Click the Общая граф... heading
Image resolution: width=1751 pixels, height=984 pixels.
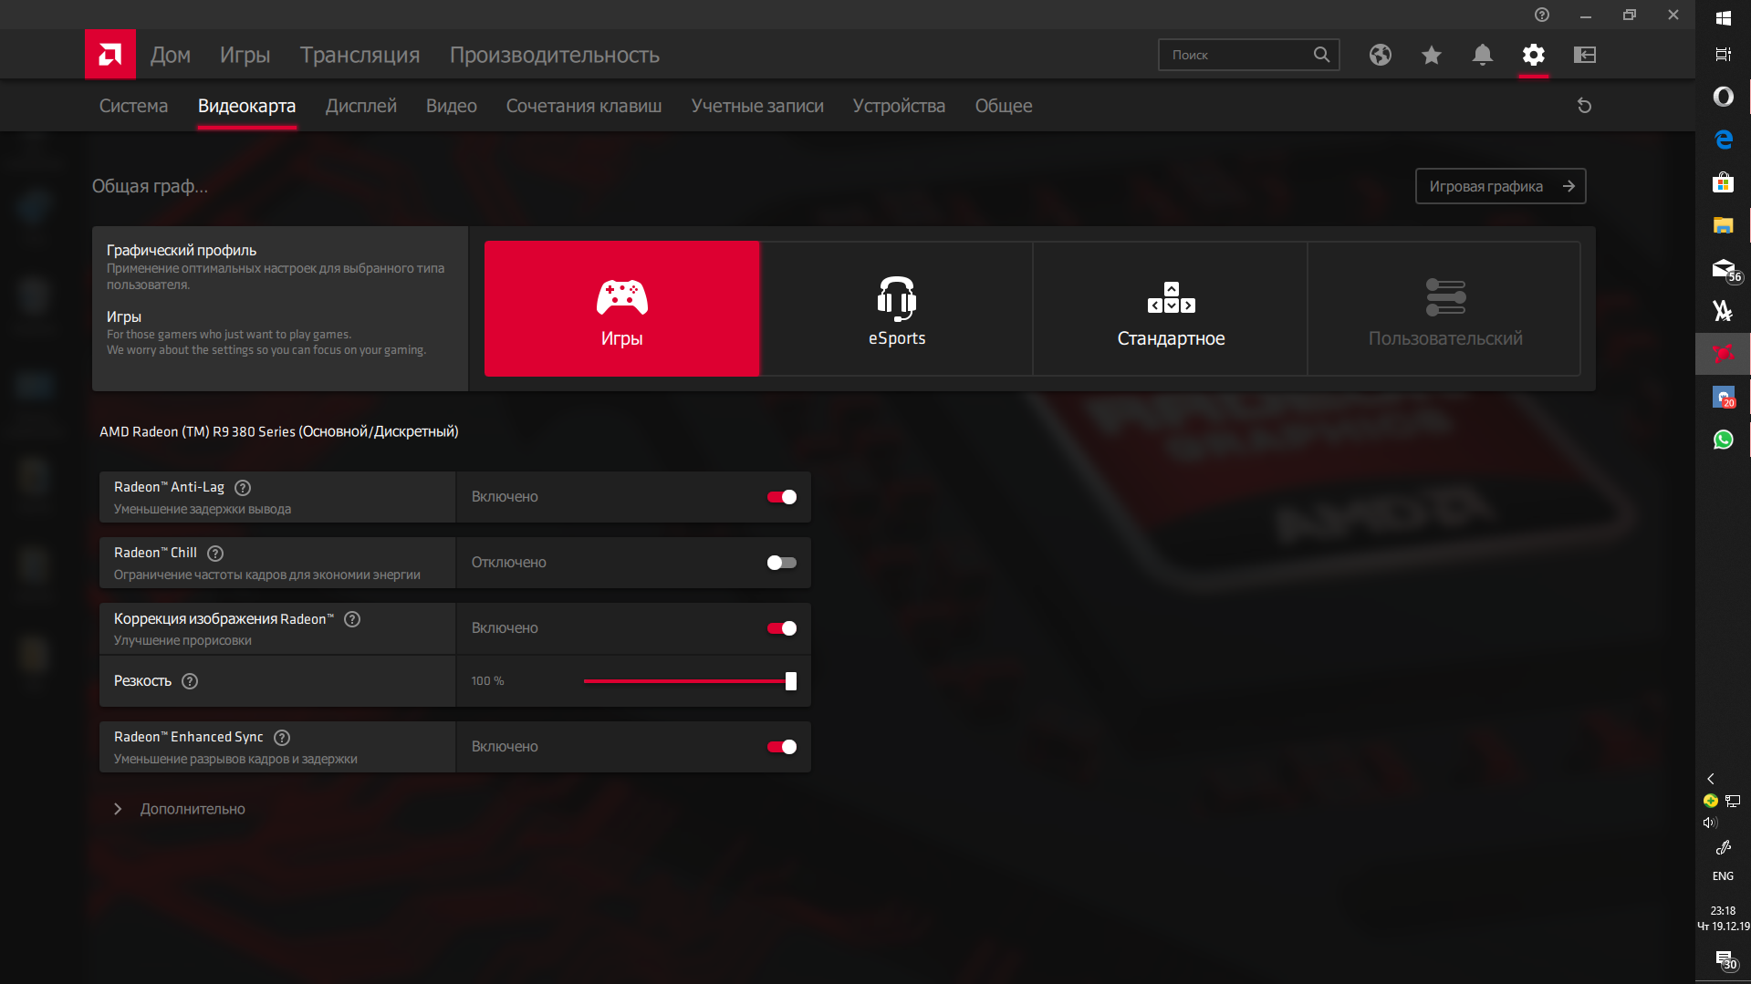(151, 186)
